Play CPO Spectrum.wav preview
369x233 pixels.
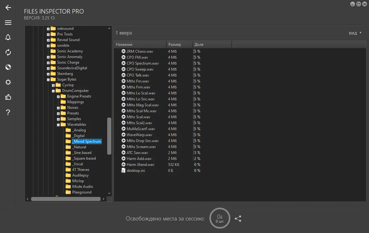[x=123, y=63]
